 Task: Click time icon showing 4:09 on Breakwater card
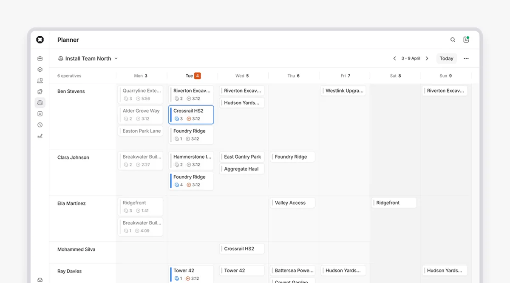[x=137, y=231]
